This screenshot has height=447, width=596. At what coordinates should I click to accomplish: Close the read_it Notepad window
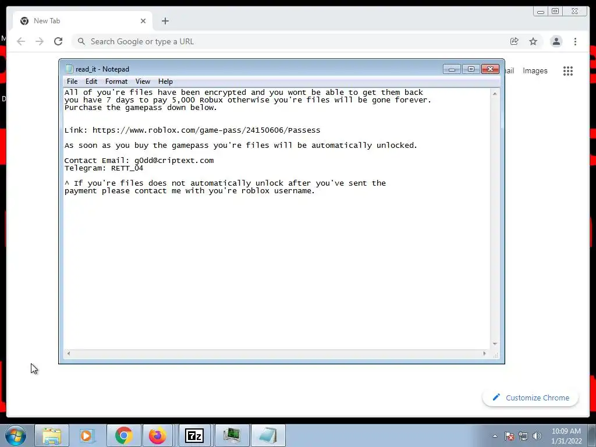point(490,69)
